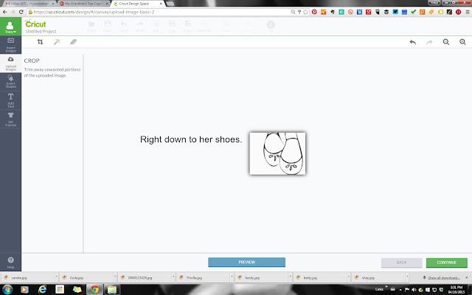Switch to the Gmail Inbox tab
The image size is (472, 295).
(29, 4)
